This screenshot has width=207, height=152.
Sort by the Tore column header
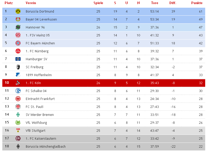point(154,3)
